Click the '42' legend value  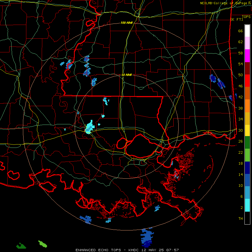click(x=241, y=97)
